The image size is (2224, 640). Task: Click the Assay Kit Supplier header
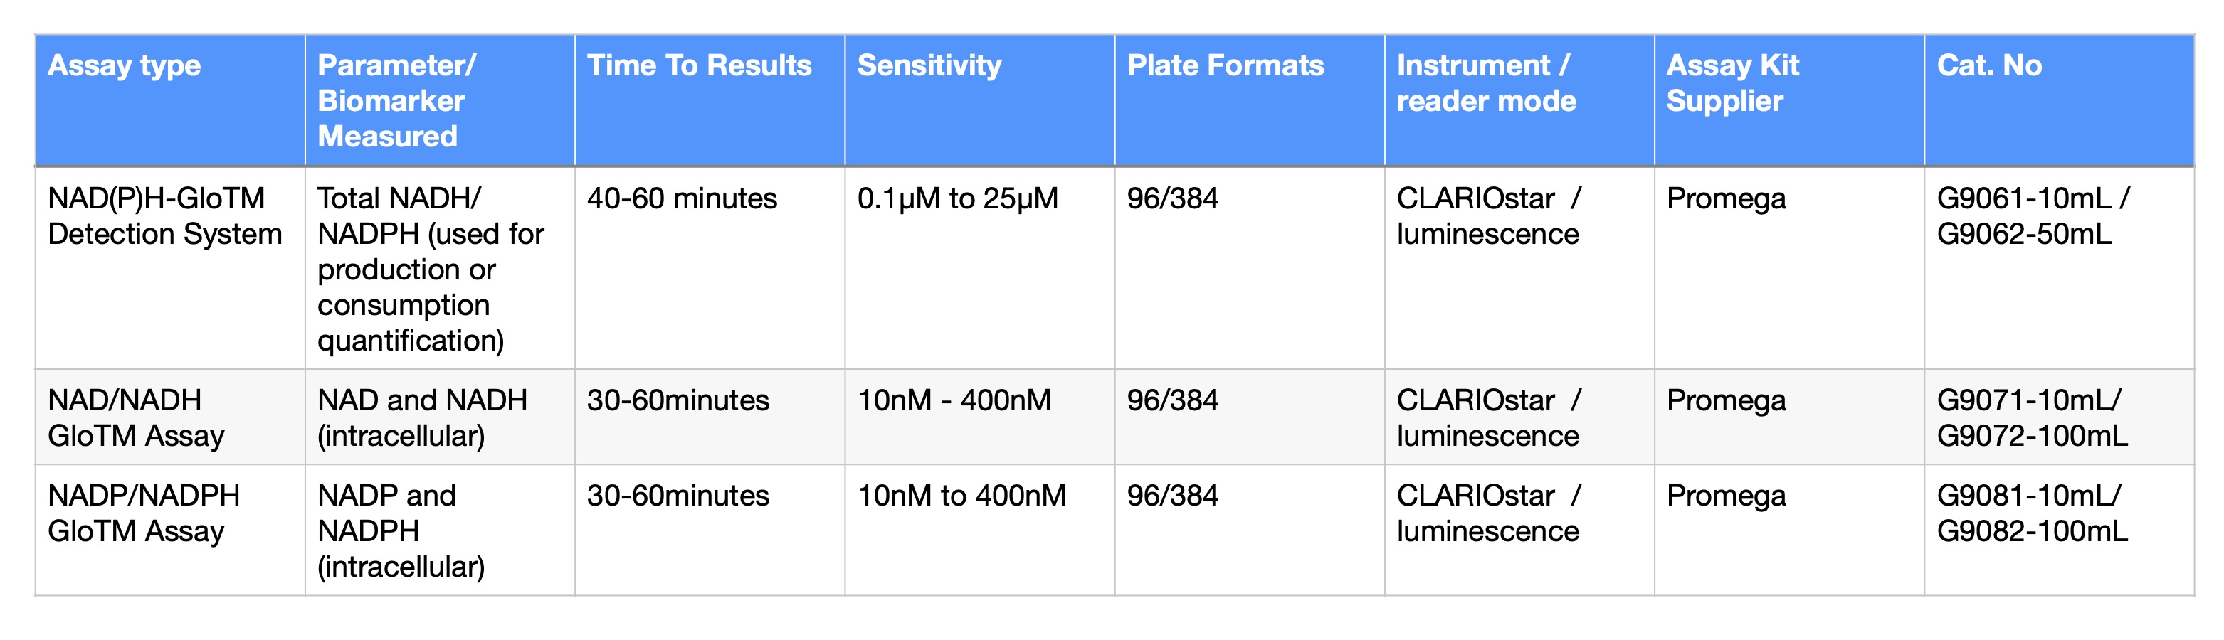point(1732,82)
